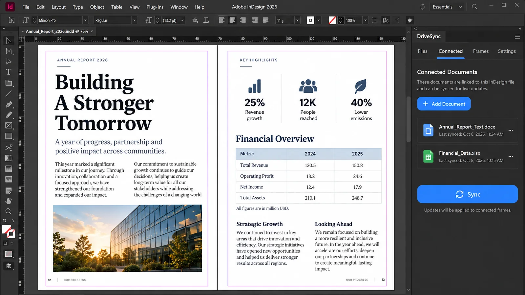Click the building photo on page 12
Image resolution: width=525 pixels, height=295 pixels.
[128, 238]
